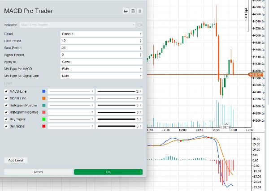Open the salmon Histogram Negative color swatch
The image size is (269, 191).
click(x=44, y=112)
